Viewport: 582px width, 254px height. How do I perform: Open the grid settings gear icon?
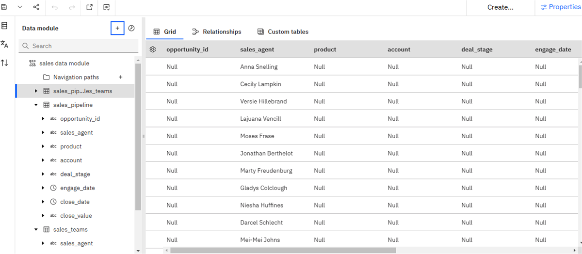click(153, 49)
